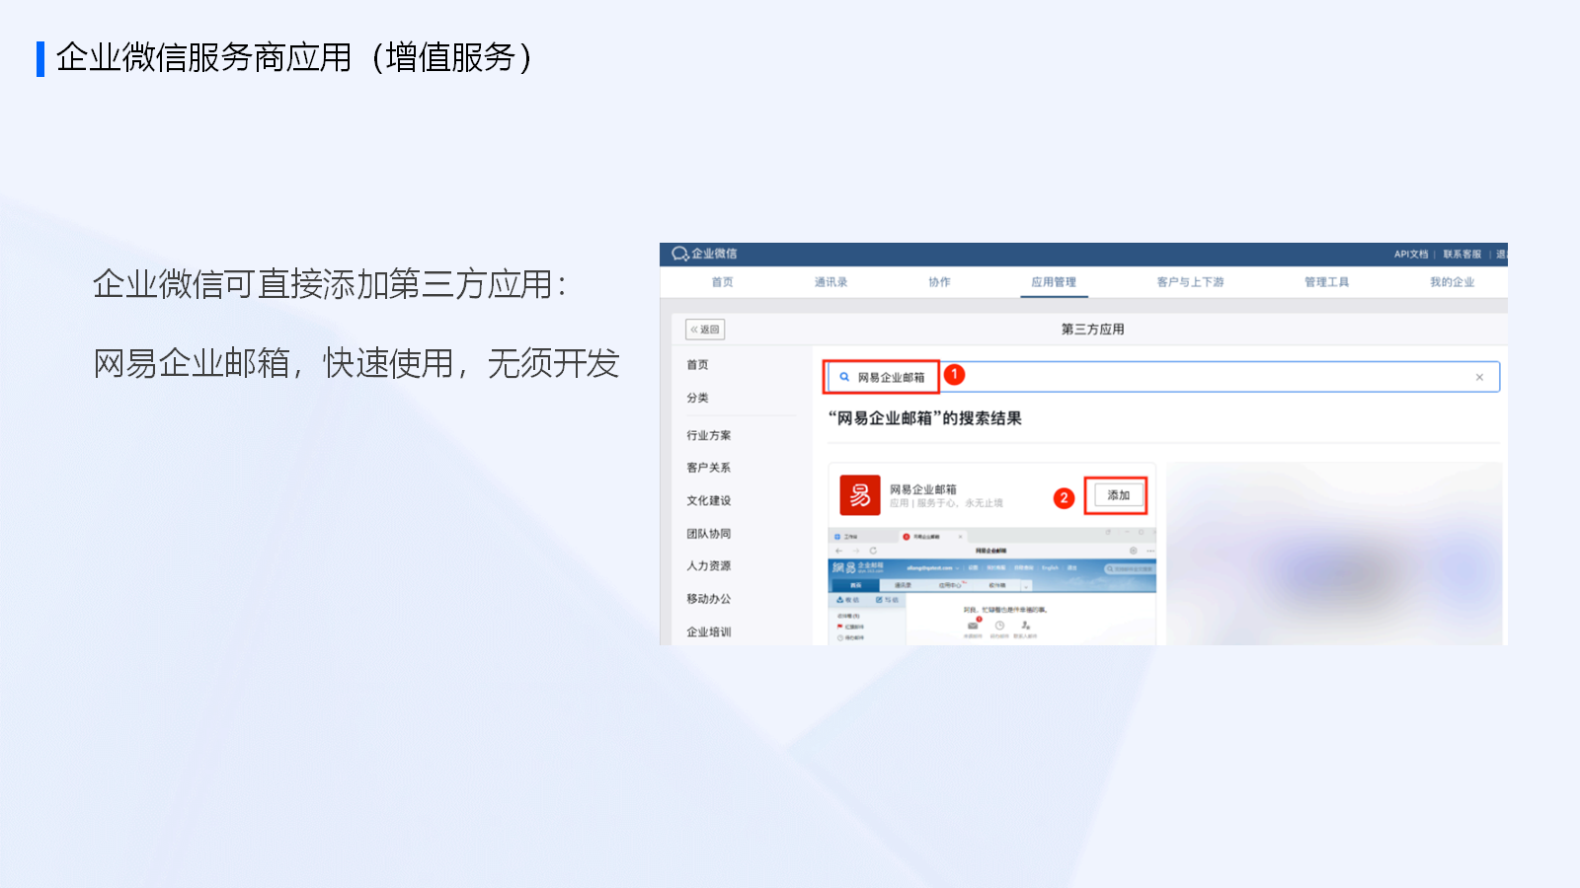Screen dimensions: 1580x888
Task: Click the "网易企业邮箱"的搜索结果 heading
Action: tap(925, 418)
